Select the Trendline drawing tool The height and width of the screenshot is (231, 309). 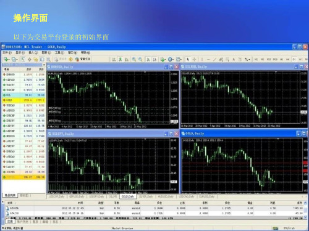click(214, 59)
